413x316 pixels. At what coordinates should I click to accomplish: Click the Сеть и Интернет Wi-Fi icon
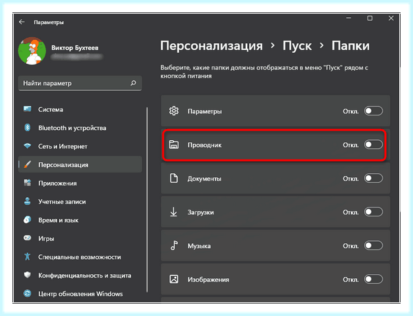(x=28, y=146)
